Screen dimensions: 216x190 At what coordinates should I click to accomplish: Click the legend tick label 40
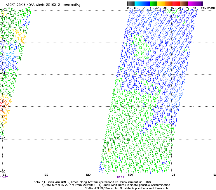(x=187, y=8)
